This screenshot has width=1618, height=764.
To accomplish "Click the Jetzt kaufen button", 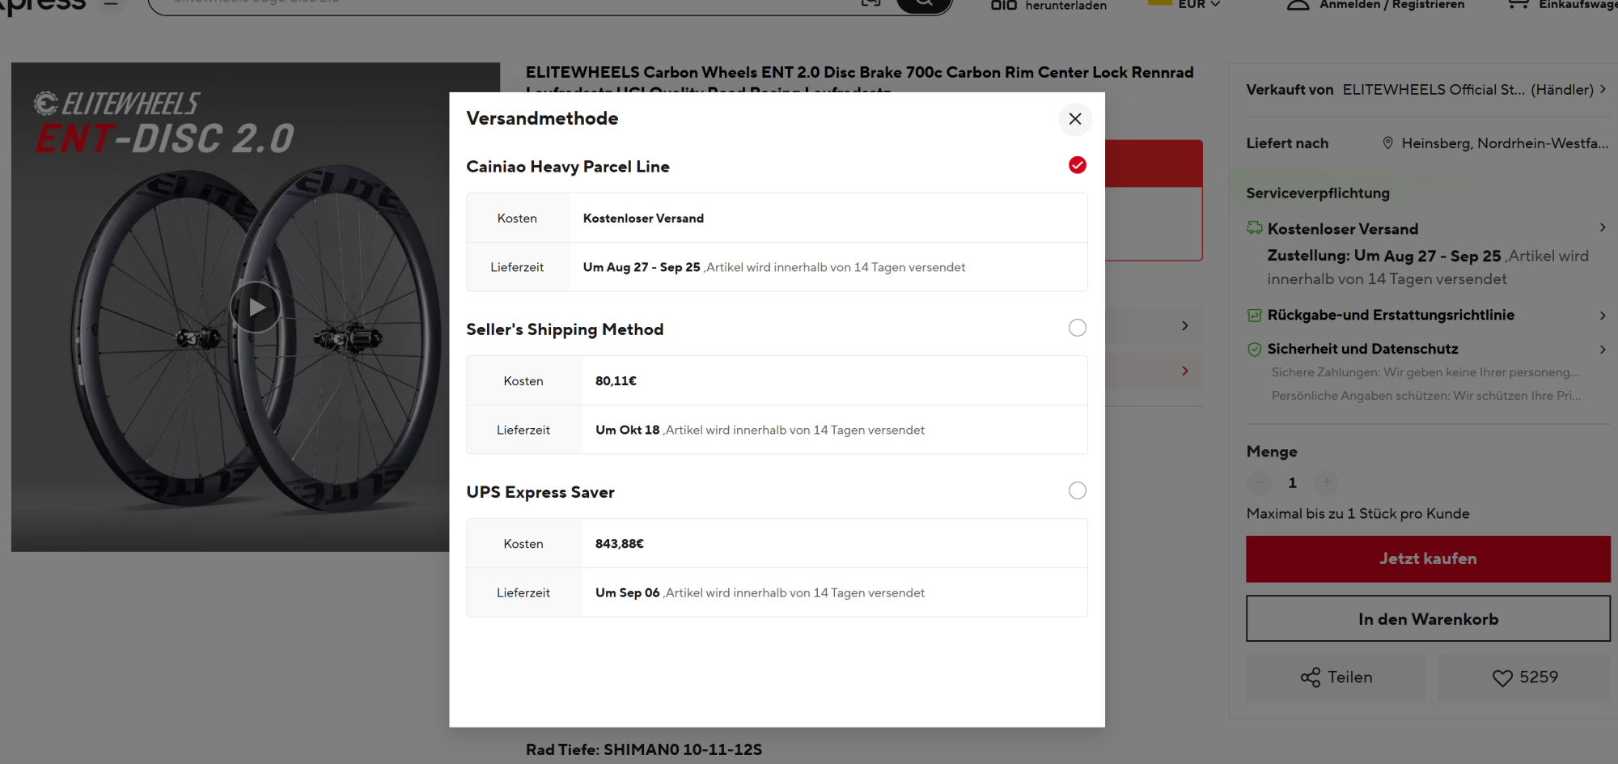I will 1428,558.
